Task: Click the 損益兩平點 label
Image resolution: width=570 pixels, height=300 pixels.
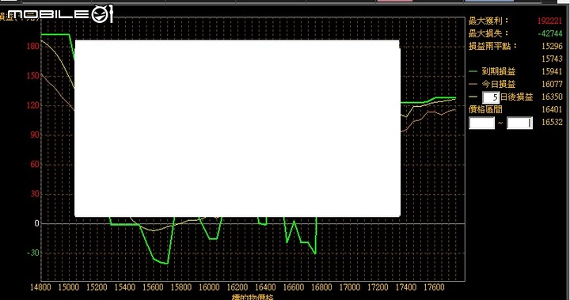Action: [x=492, y=46]
